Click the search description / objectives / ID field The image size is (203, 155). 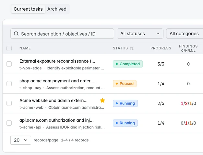(62, 34)
